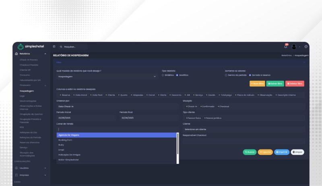Screen dimensions: 322x186
Task: Click the green Buscar button
Action: pyautogui.click(x=250, y=152)
